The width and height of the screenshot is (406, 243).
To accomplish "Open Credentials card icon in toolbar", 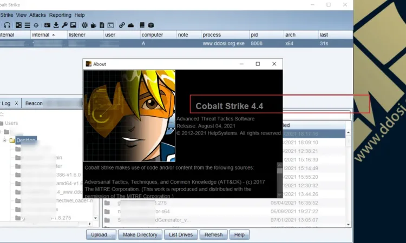I will click(47, 25).
